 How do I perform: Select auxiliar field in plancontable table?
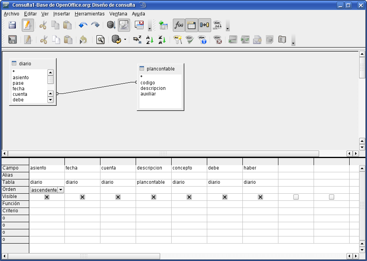148,94
